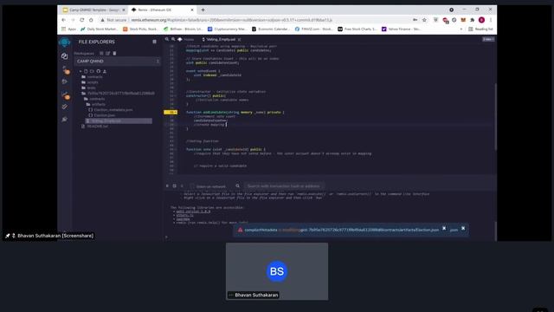Create a new workspace icon
Viewport: 554px width, 312px height.
coord(101,54)
